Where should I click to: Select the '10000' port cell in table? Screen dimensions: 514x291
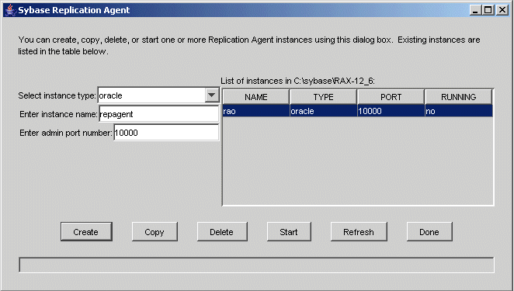coord(391,111)
